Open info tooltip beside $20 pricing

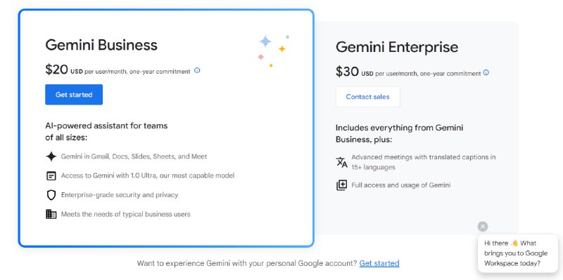pyautogui.click(x=197, y=71)
